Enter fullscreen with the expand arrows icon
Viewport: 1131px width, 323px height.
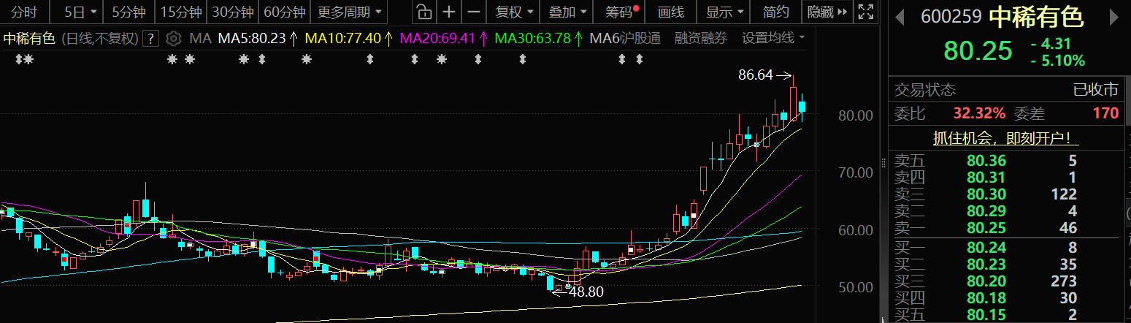click(x=865, y=12)
